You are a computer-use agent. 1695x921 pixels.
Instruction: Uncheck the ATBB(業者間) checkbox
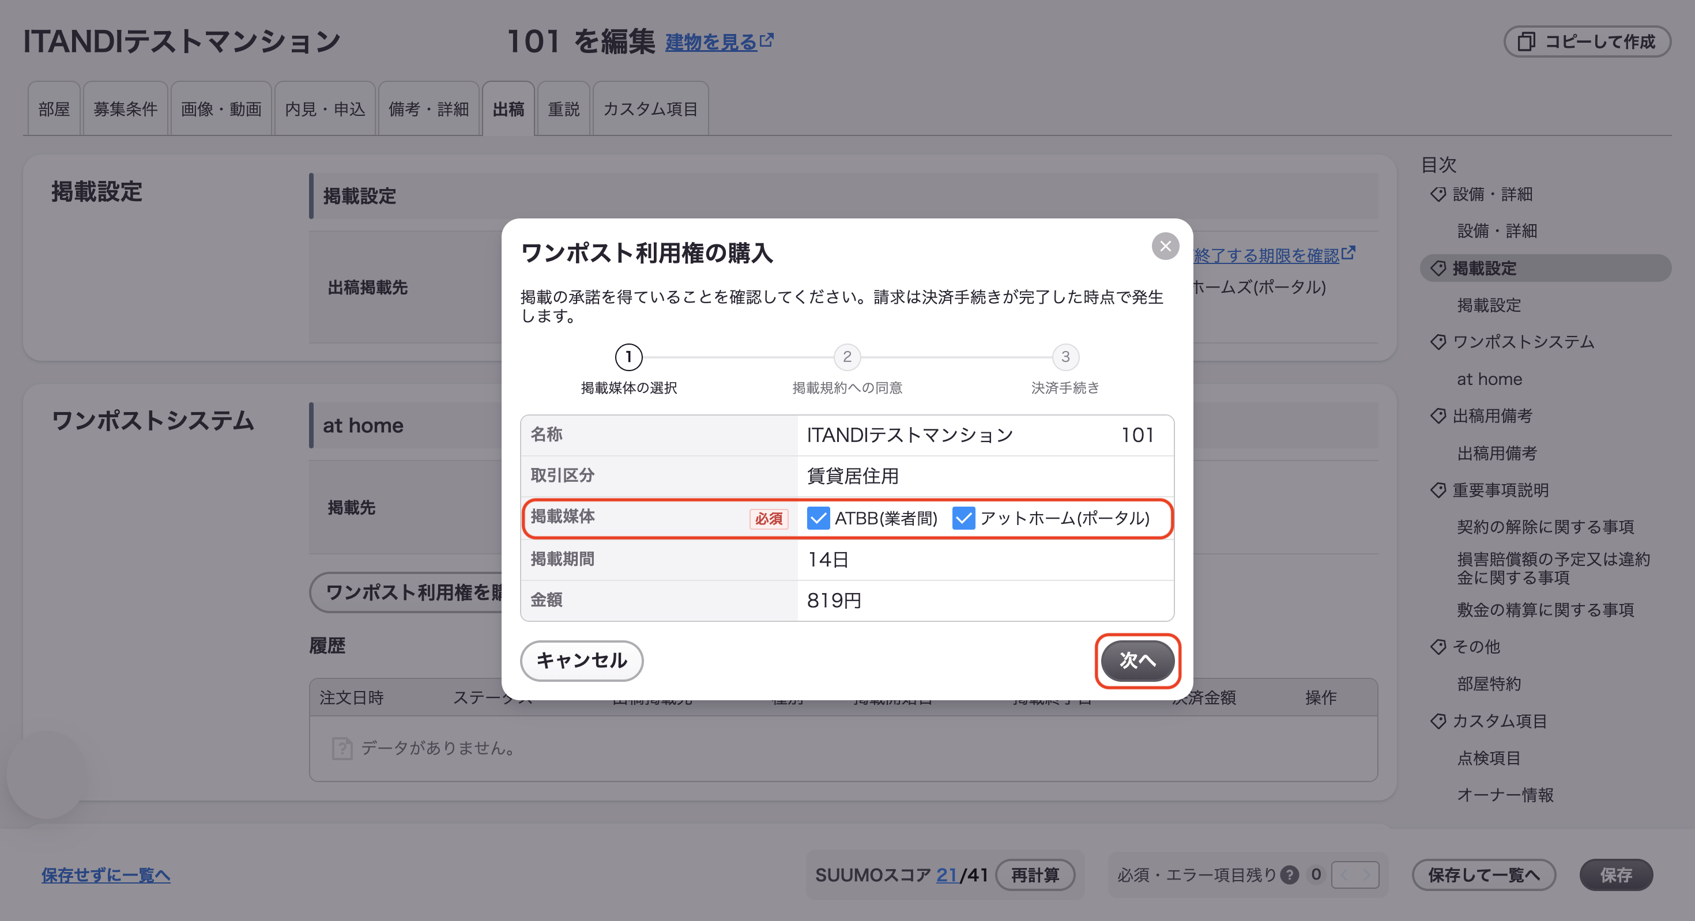(x=818, y=518)
